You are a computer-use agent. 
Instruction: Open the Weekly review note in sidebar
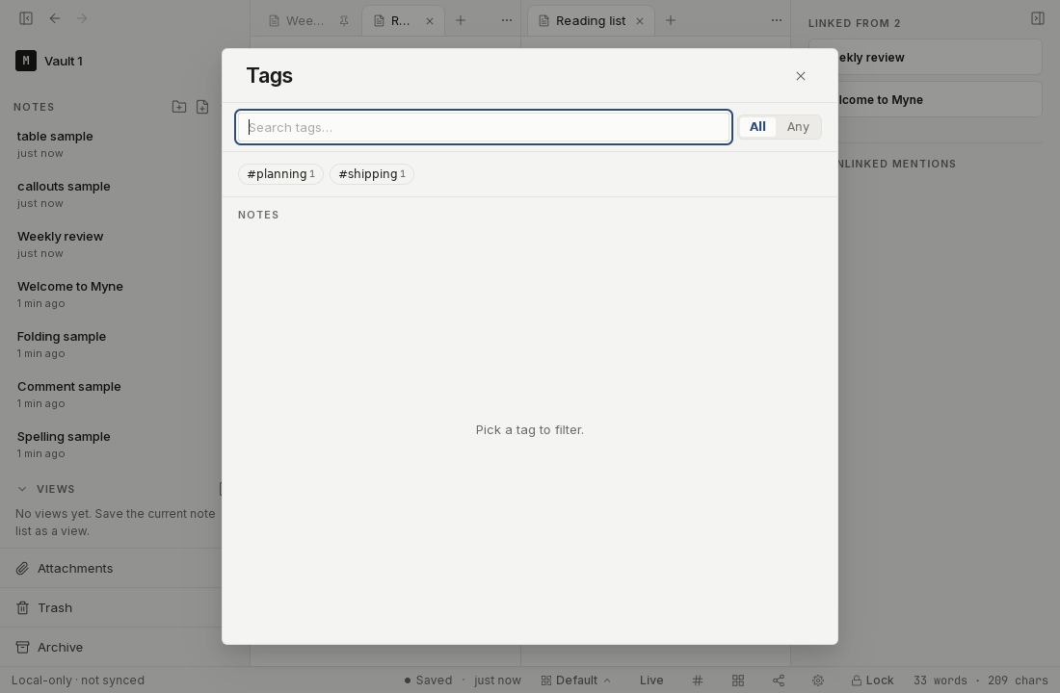[x=115, y=244]
